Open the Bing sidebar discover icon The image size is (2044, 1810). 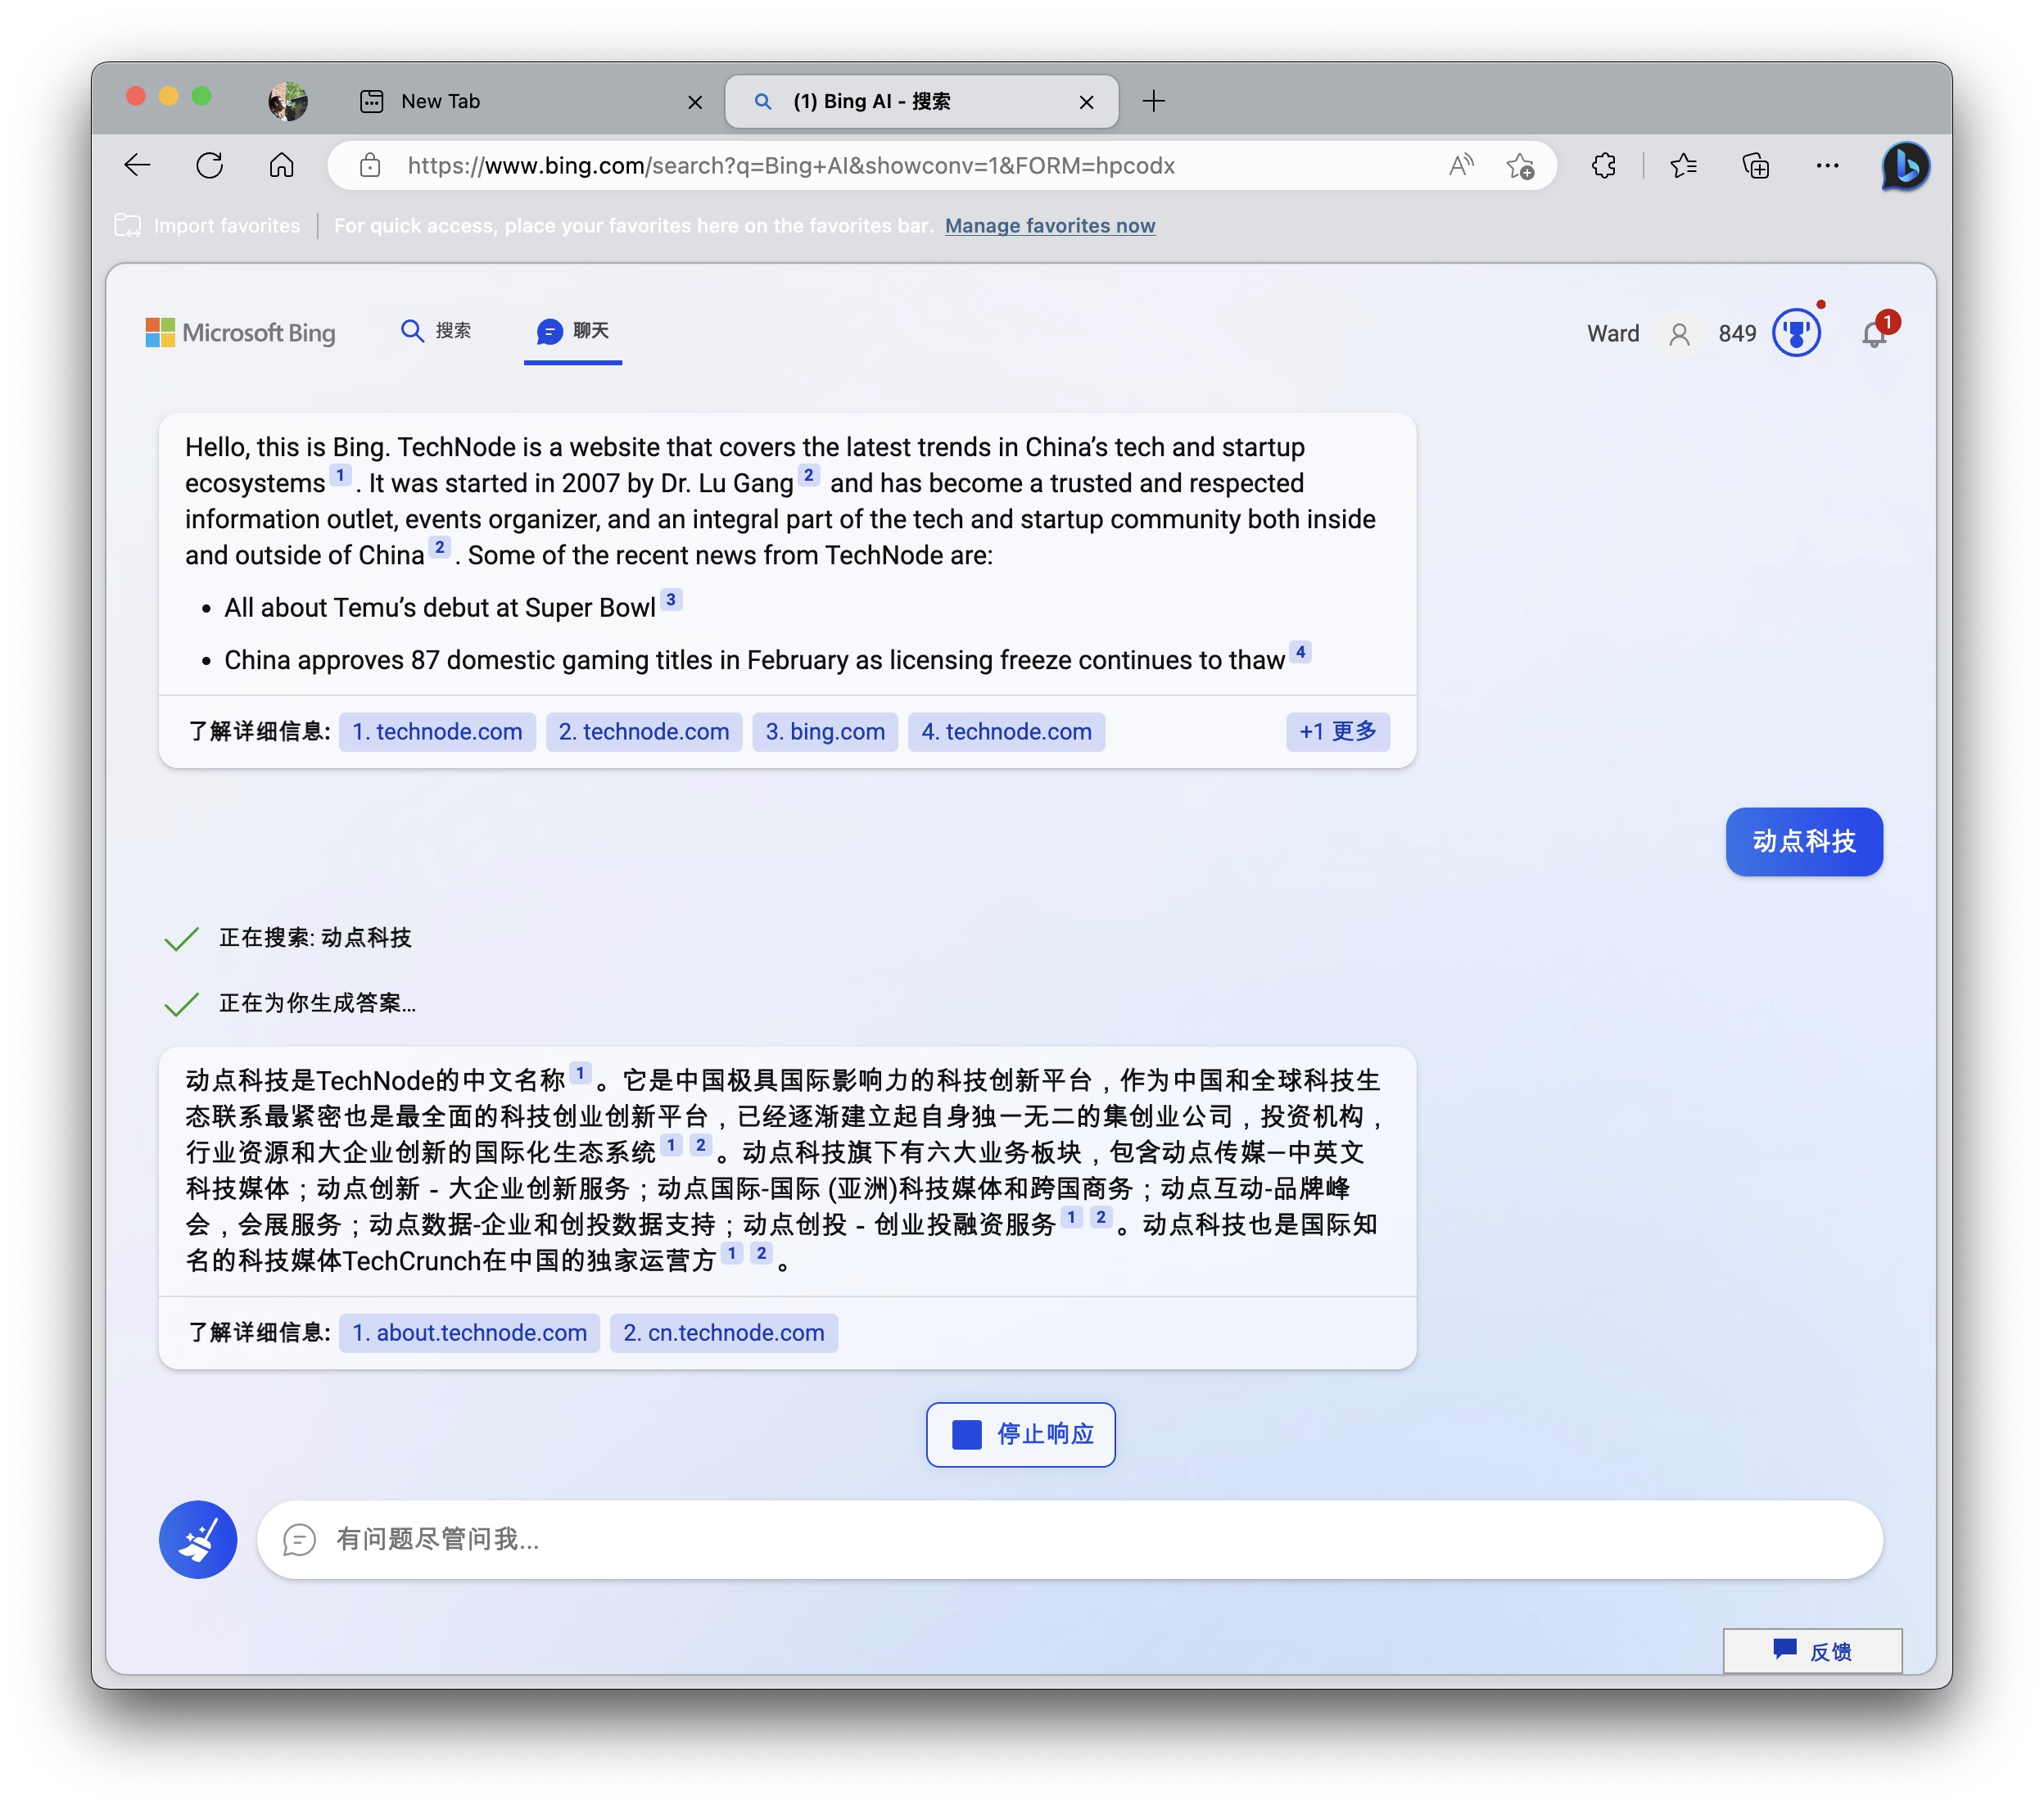1904,166
